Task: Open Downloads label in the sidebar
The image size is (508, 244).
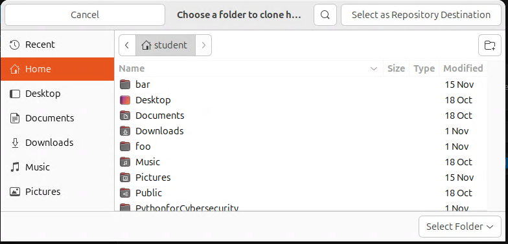Action: 49,143
